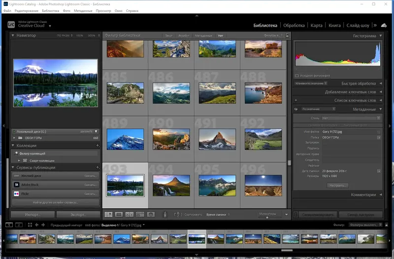
Task: Switch to the Обработка module
Action: (x=294, y=25)
